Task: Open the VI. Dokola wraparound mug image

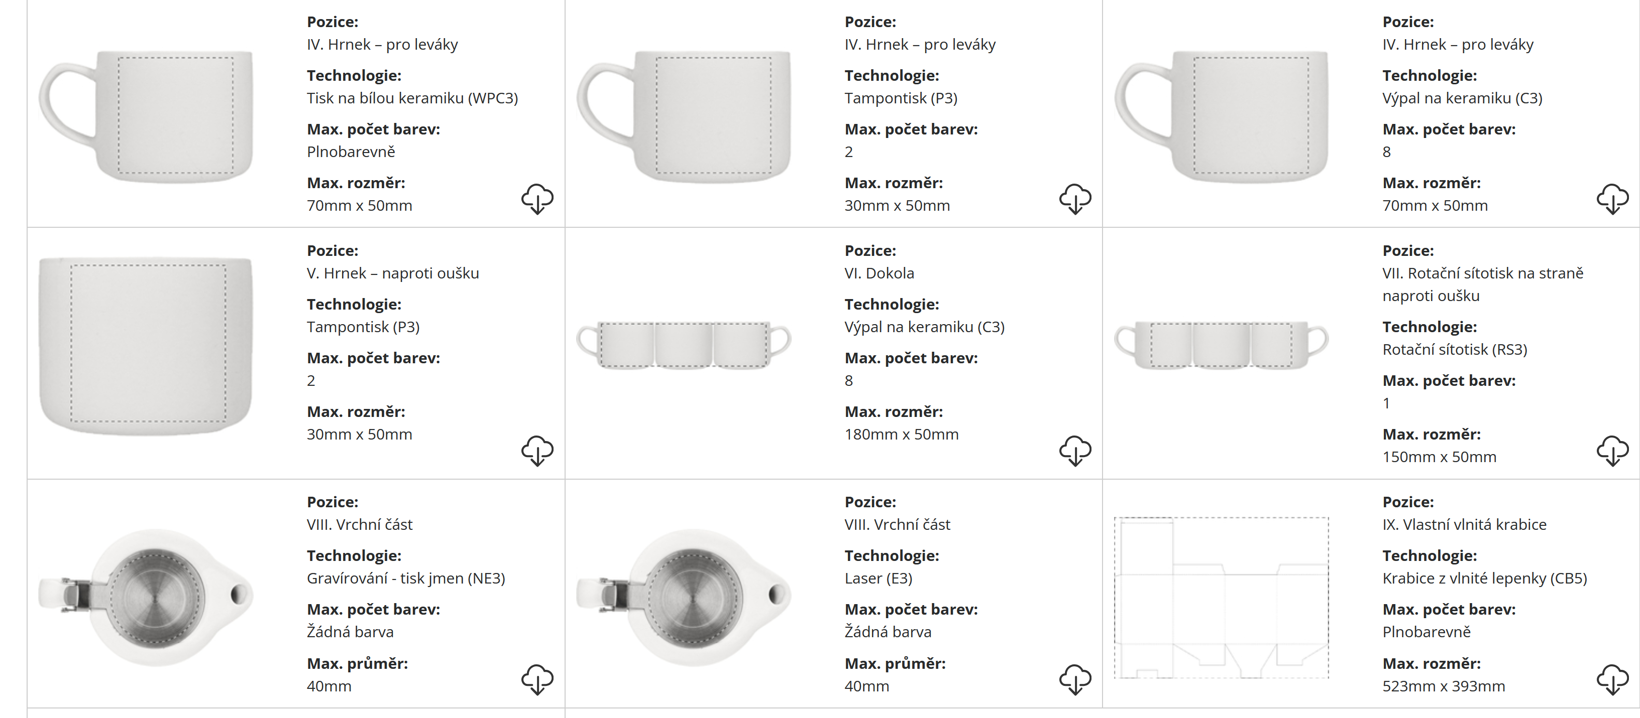Action: (684, 344)
